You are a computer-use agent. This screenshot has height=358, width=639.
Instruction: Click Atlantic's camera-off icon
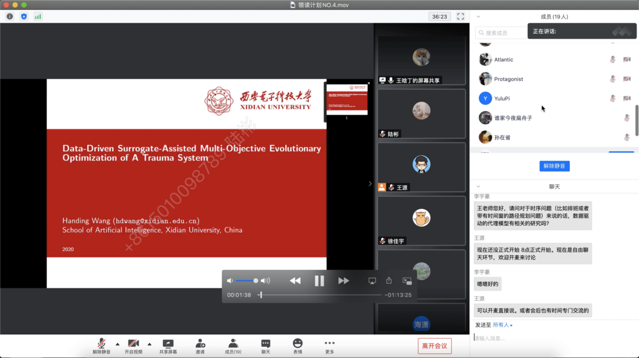coord(627,60)
